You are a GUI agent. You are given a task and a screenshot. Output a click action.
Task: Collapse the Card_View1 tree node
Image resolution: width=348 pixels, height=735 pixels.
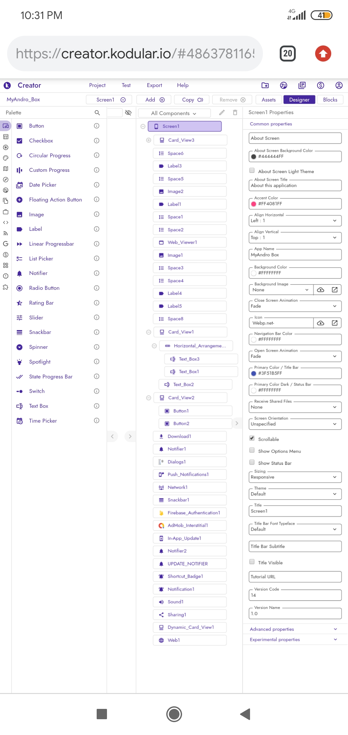point(149,332)
